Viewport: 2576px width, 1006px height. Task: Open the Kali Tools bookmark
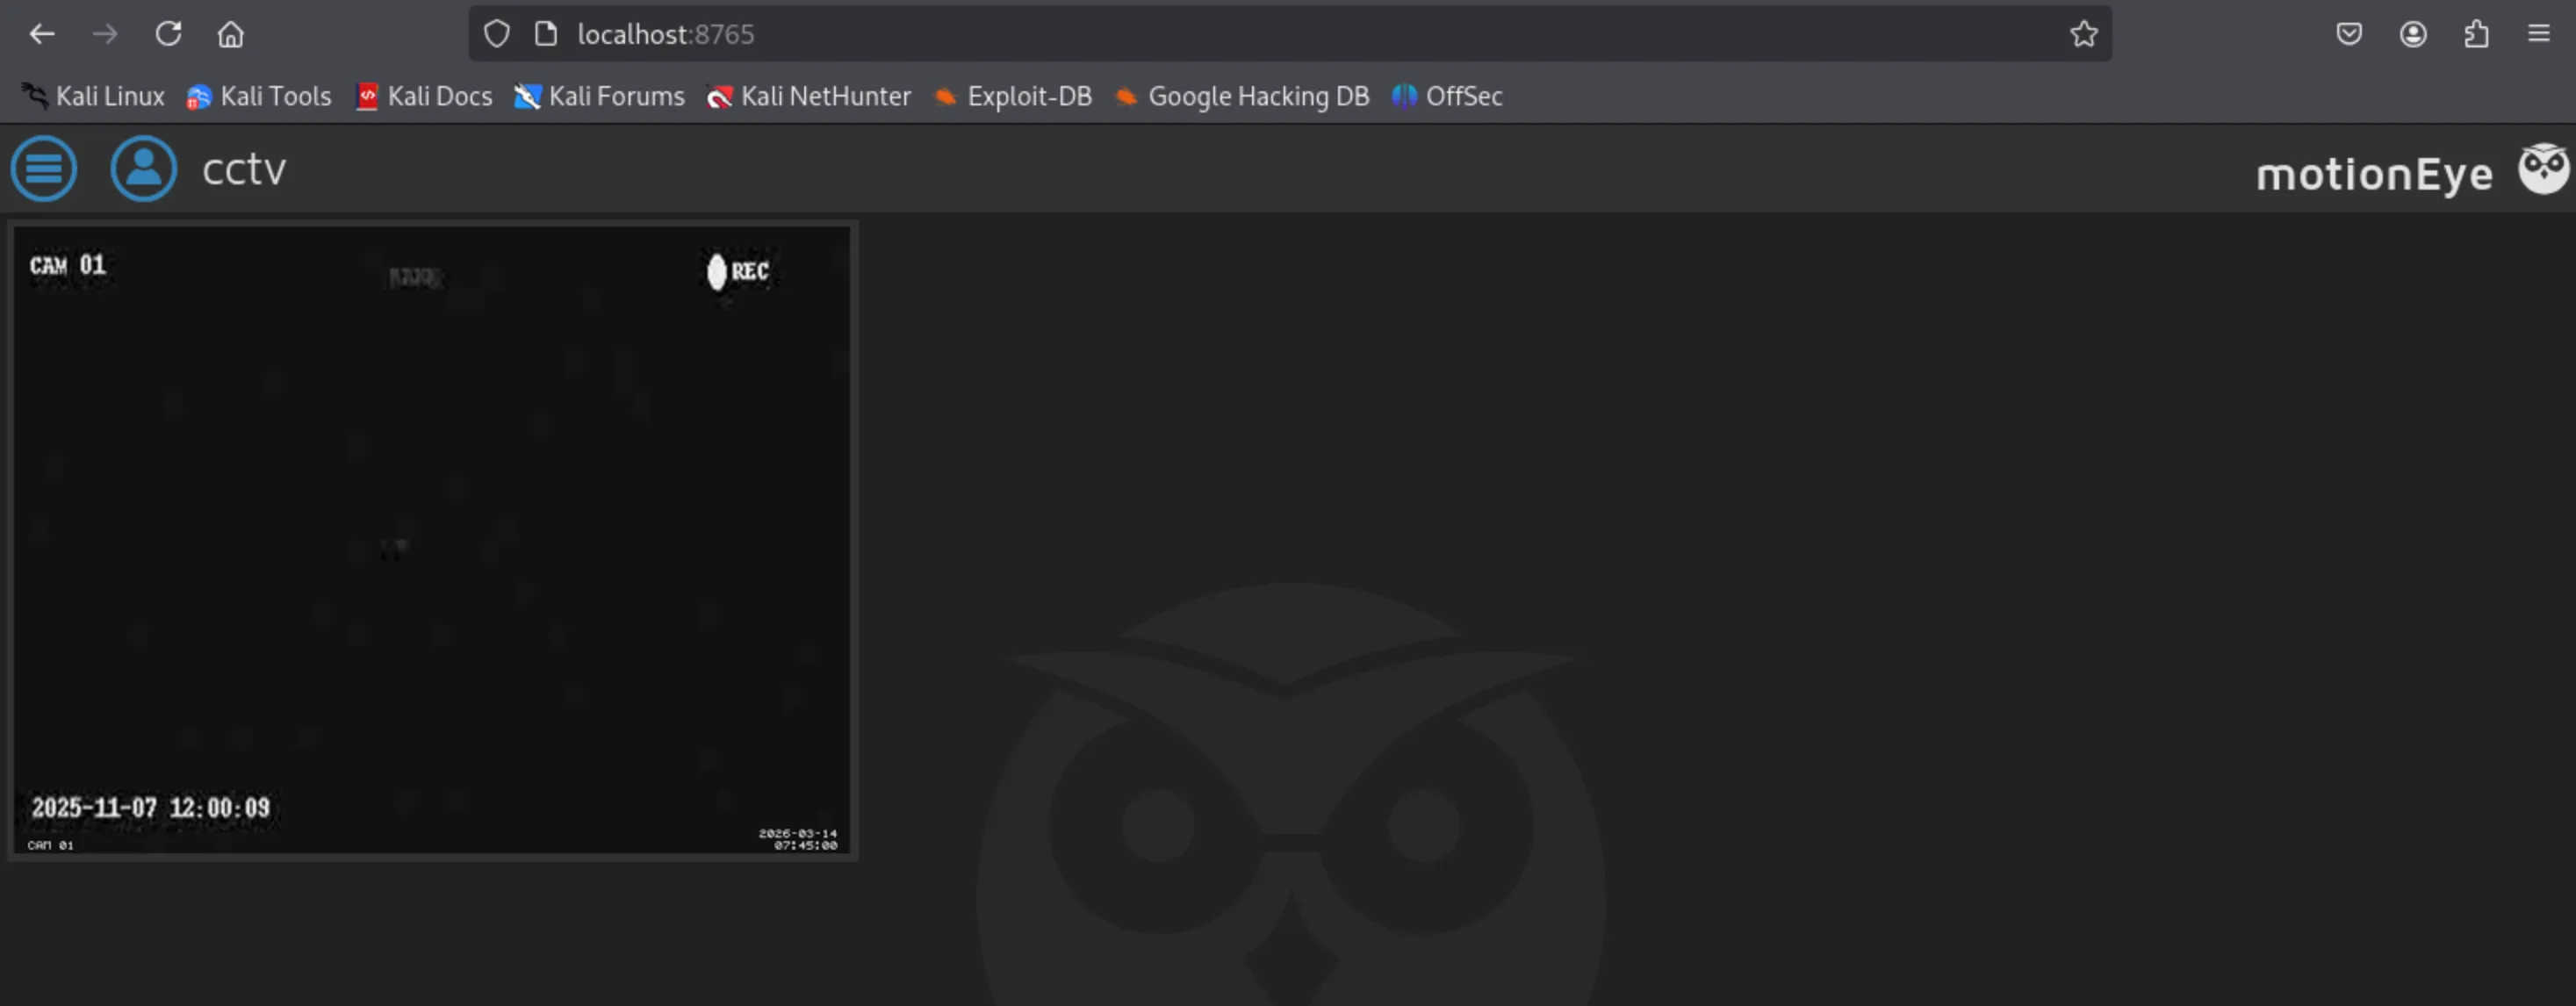(259, 96)
